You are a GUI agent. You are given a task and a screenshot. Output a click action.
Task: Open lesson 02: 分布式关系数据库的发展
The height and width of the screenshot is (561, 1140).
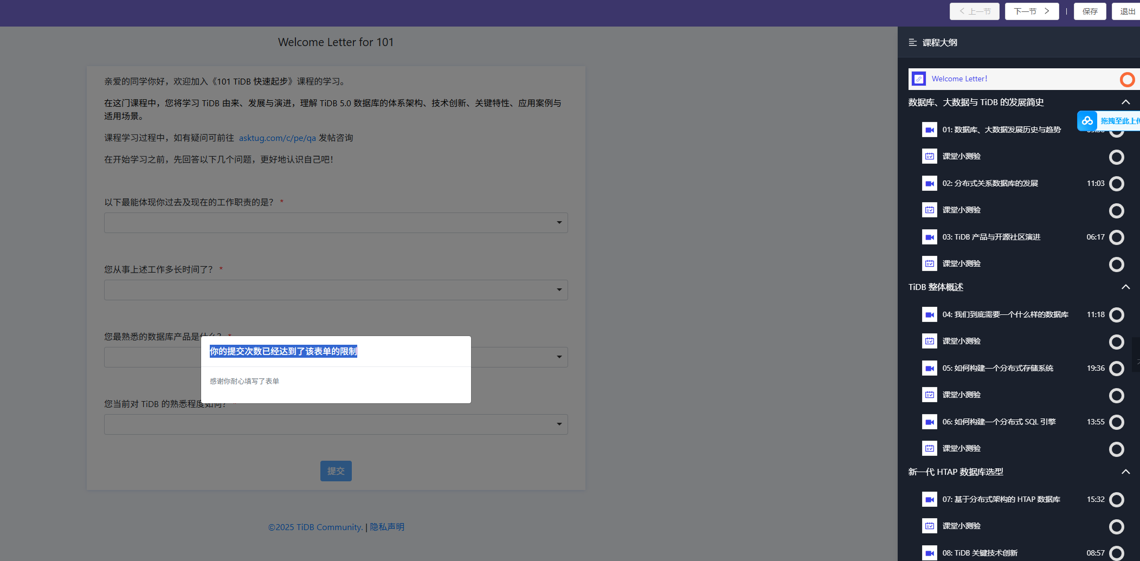coord(990,183)
